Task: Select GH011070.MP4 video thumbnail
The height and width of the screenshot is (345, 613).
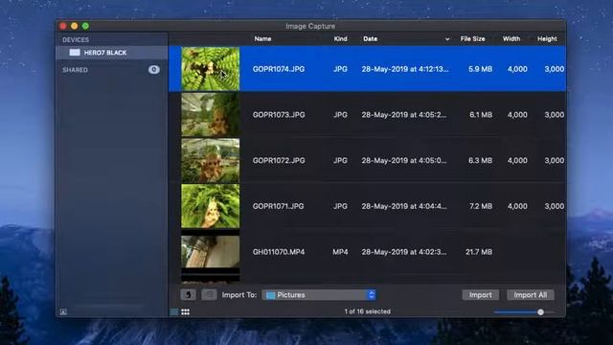Action: [x=211, y=252]
